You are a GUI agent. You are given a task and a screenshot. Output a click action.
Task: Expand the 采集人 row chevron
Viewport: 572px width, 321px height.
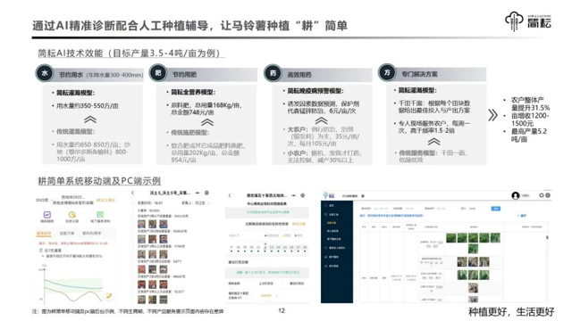[209, 202]
